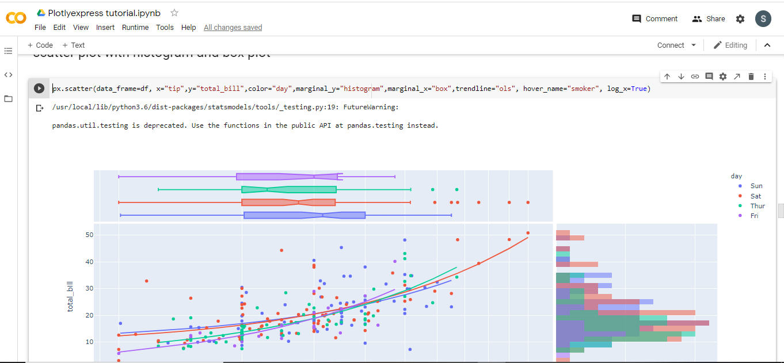This screenshot has height=363, width=784.
Task: Collapse the header with chevron
Action: tap(767, 45)
